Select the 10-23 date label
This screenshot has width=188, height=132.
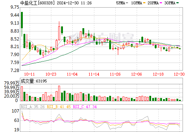point(51,74)
